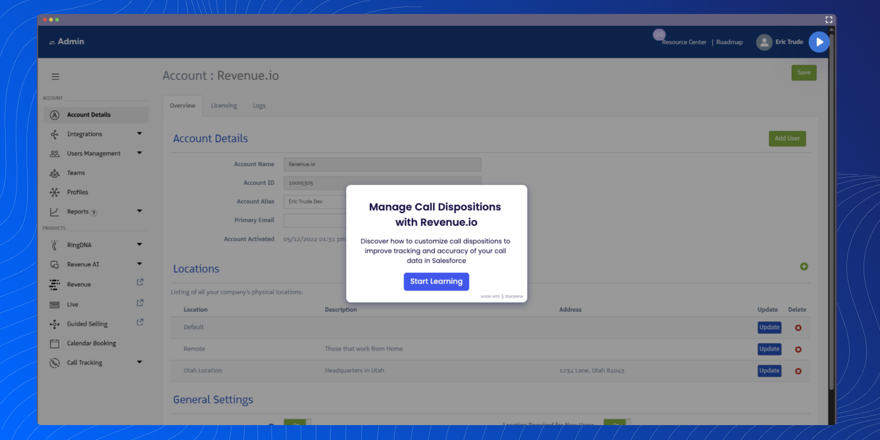
Task: Click the Start Learning button
Action: click(x=436, y=281)
